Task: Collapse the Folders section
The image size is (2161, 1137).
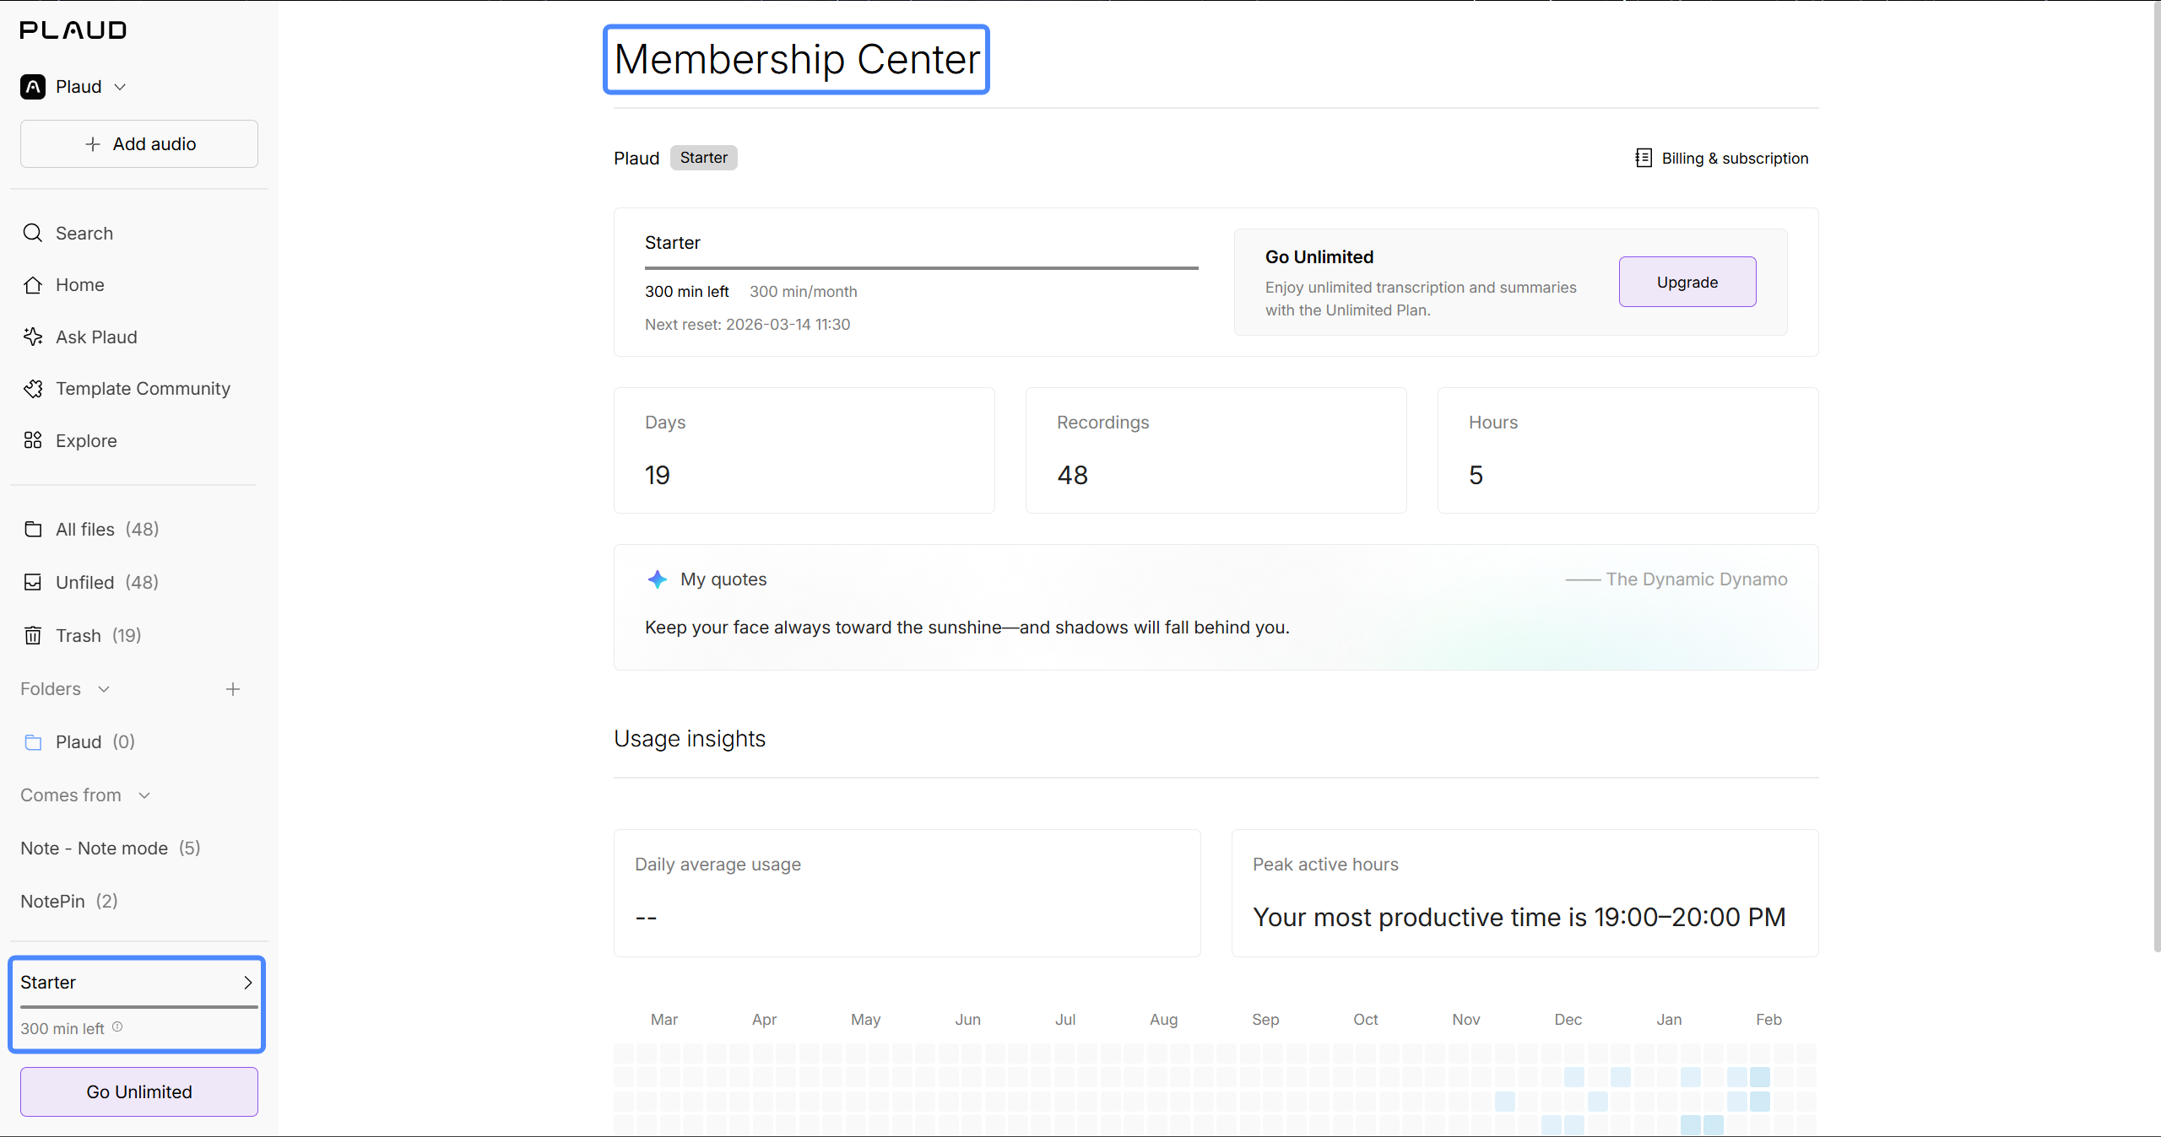Action: 104,689
